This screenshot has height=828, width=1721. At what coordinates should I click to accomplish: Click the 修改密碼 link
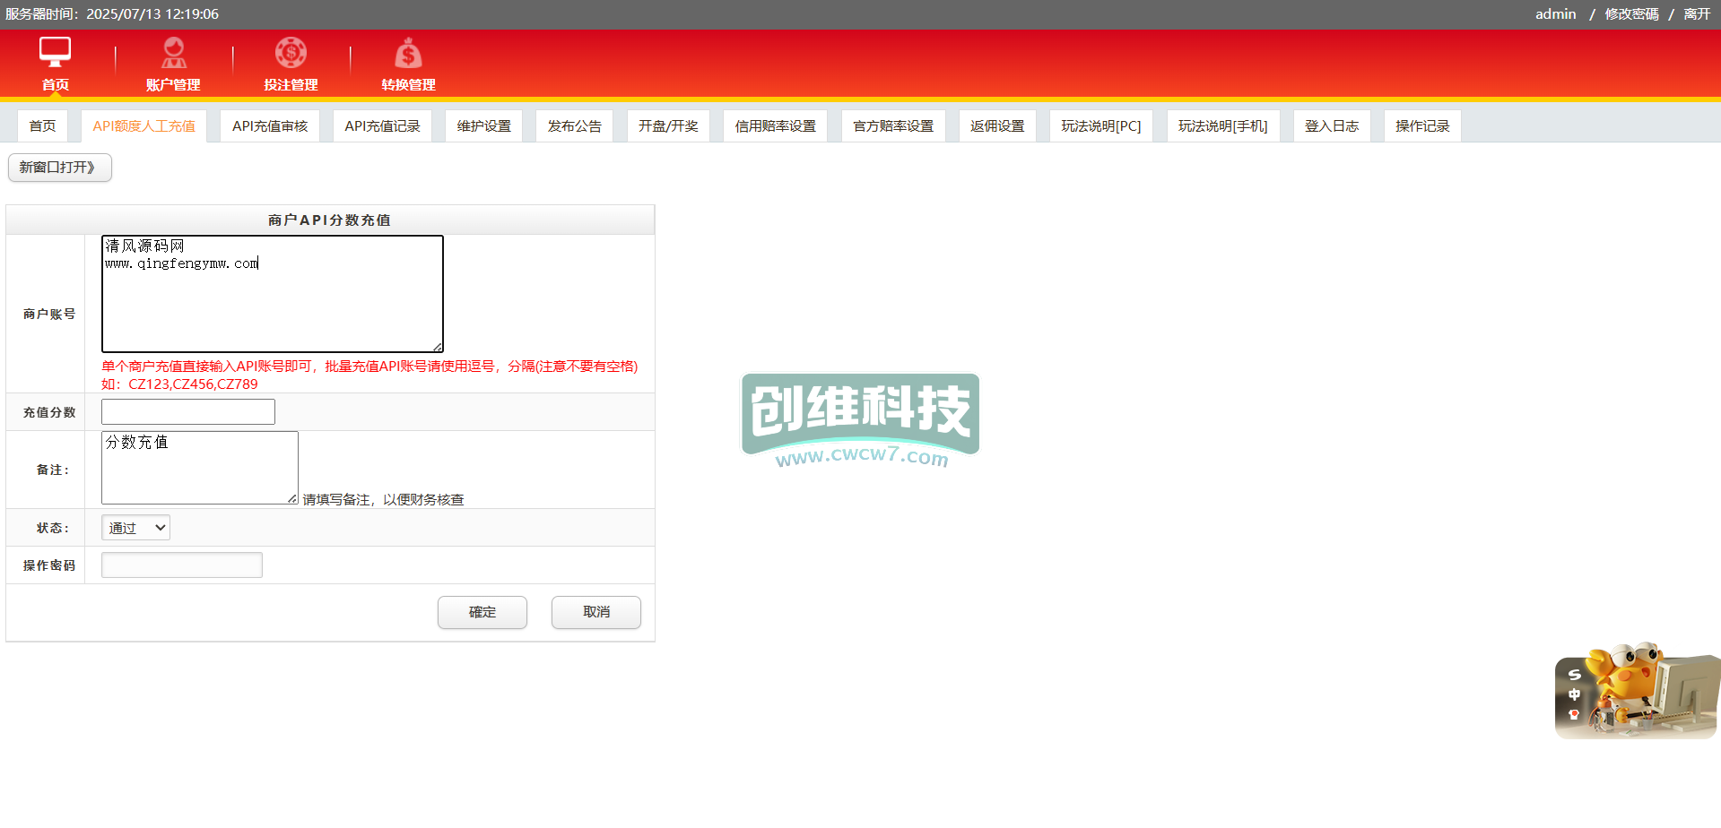click(1631, 14)
